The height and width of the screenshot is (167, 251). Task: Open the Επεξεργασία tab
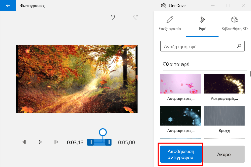pyautogui.click(x=170, y=23)
